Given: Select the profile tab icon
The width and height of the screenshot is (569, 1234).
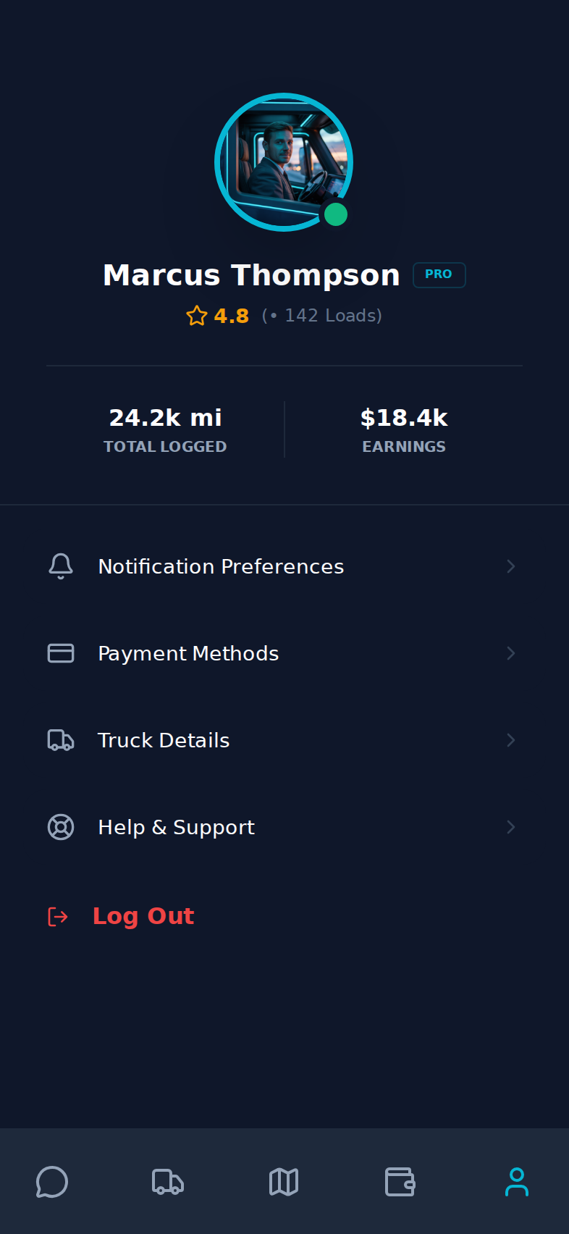Looking at the screenshot, I should (x=516, y=1182).
